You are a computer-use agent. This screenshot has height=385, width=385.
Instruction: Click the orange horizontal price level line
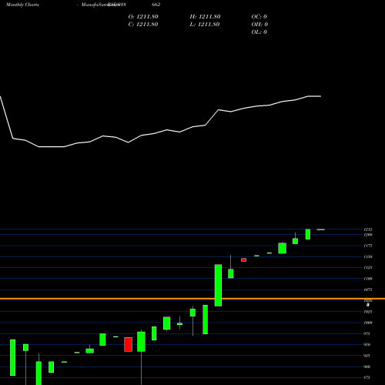pos(192,299)
